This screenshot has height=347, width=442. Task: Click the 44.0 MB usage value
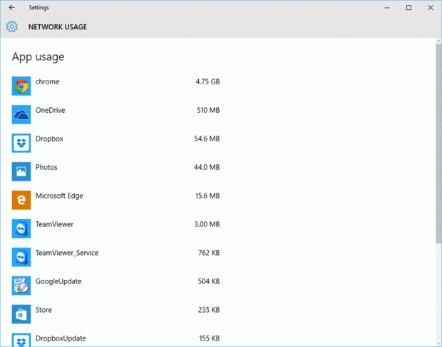pyautogui.click(x=207, y=167)
